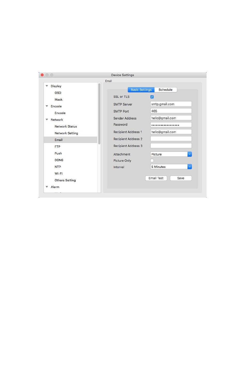The height and width of the screenshot is (367, 245).
Task: Collapse the Alarm tree section
Action: point(47,187)
